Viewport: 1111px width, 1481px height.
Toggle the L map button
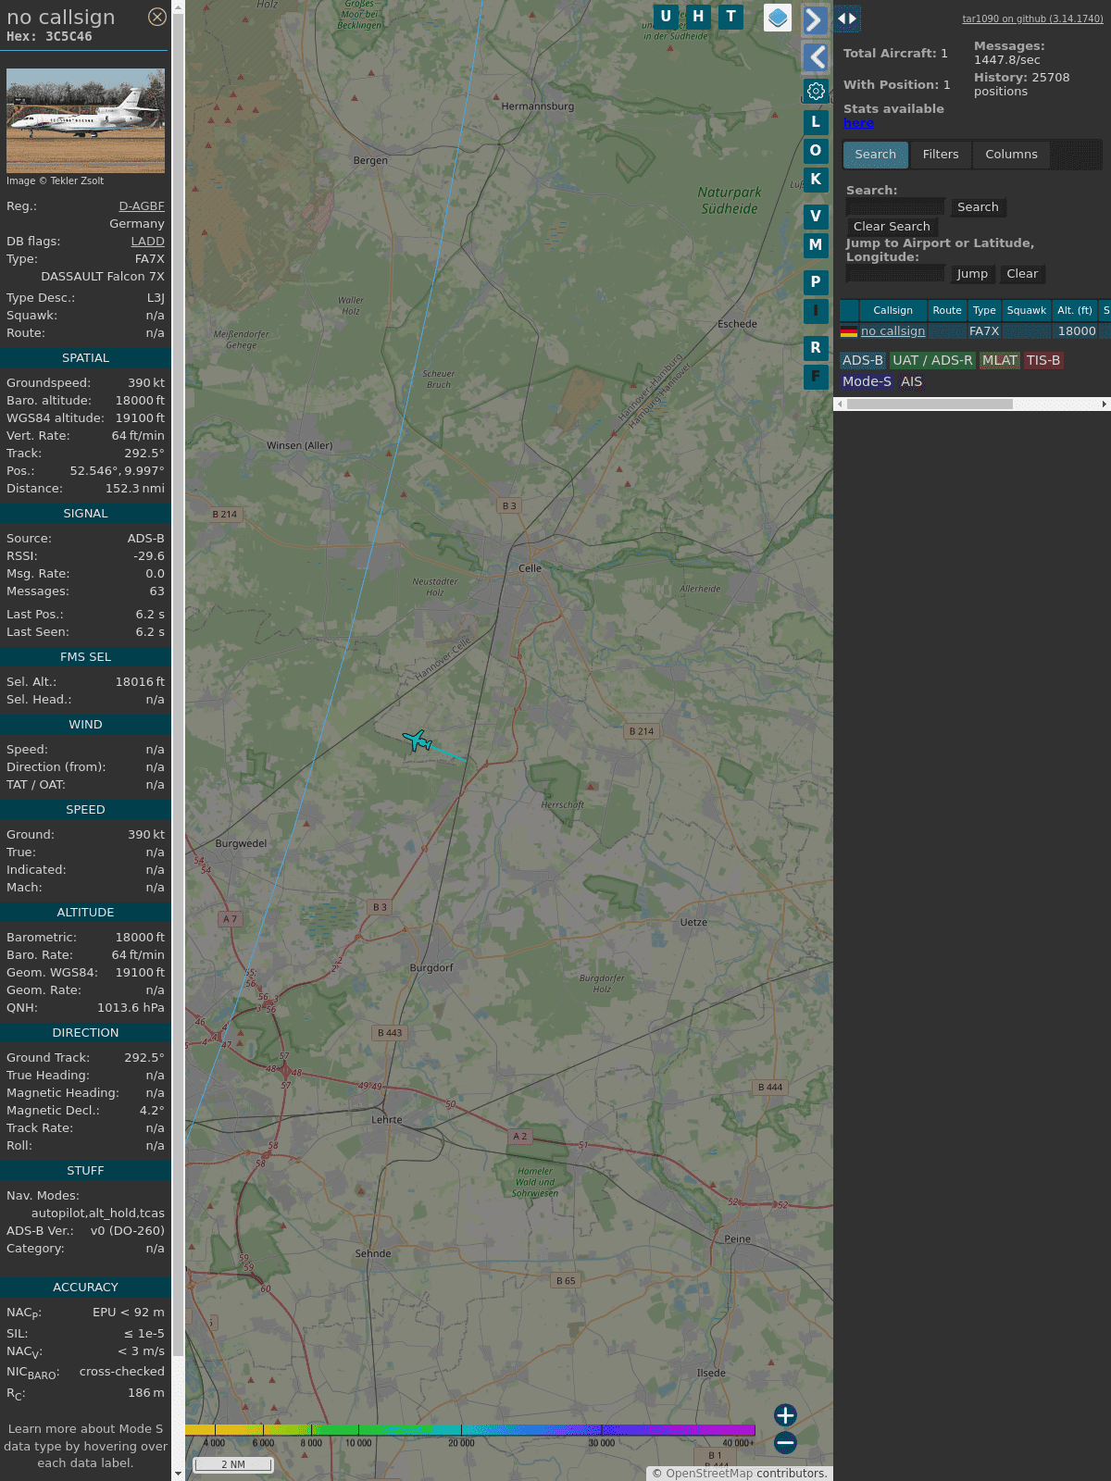point(816,121)
